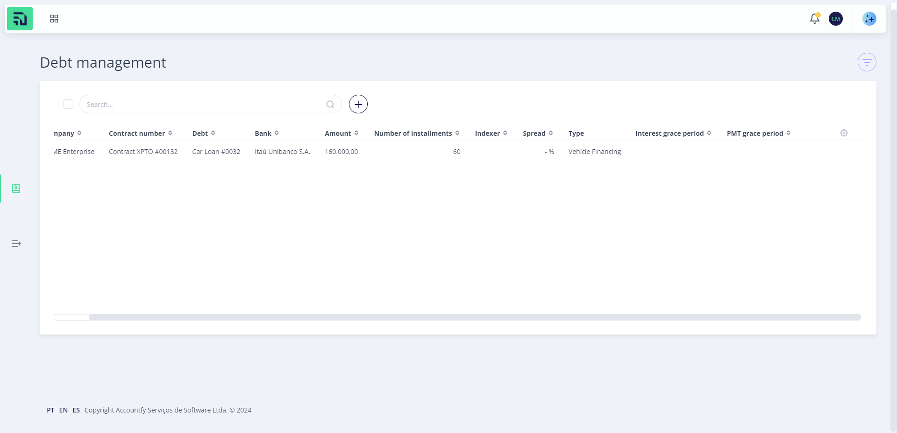Open the apps grid menu icon
Screen dimensions: 897x433
click(54, 19)
